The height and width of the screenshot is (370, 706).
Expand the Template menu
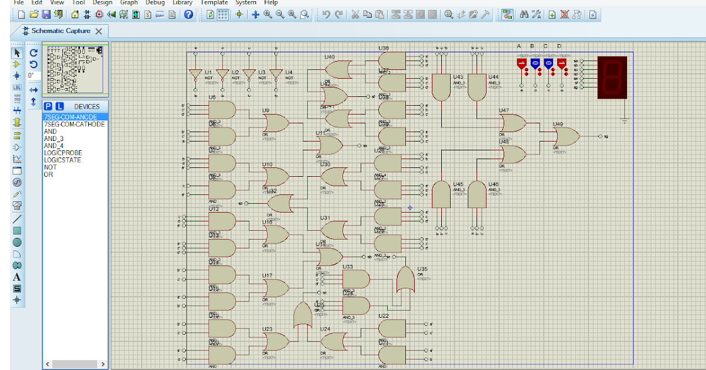click(x=214, y=2)
